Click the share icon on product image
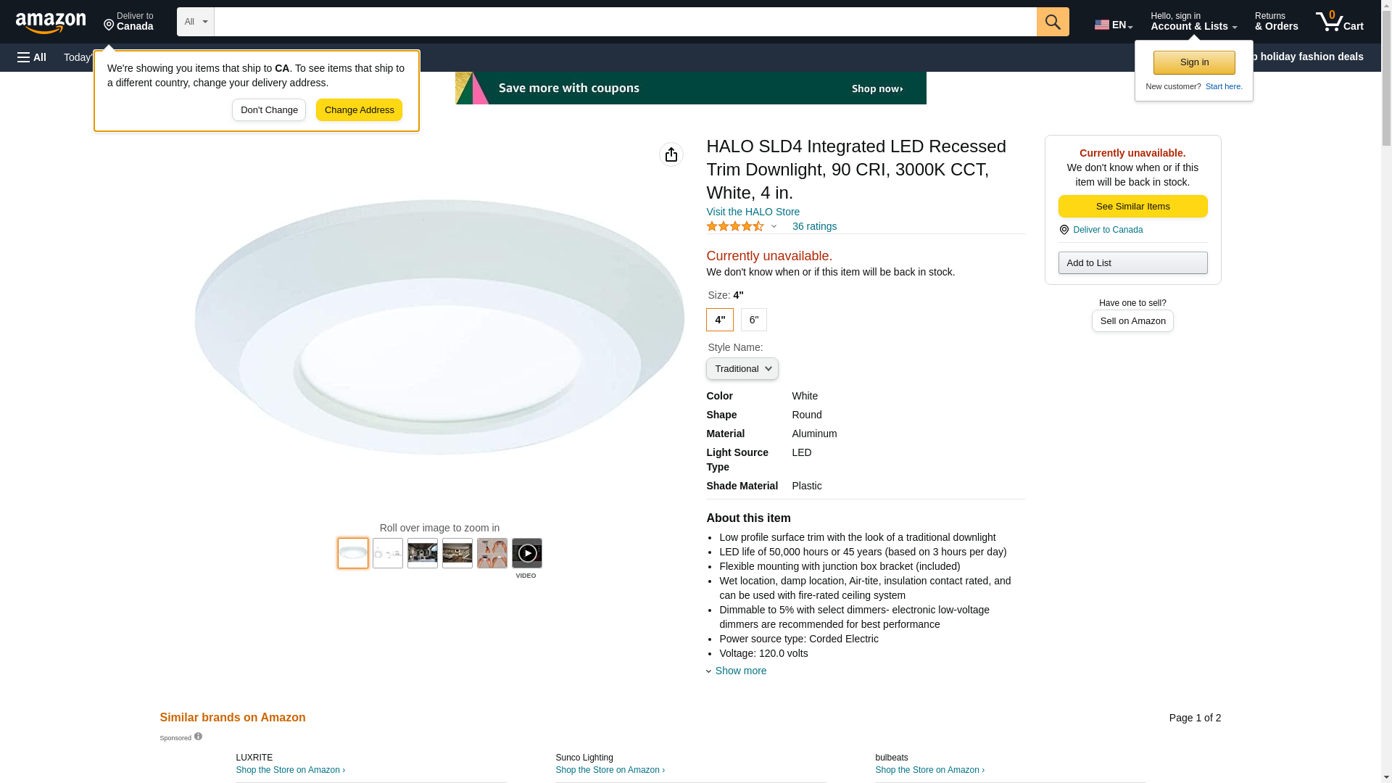Screen dimensions: 1392x783 [671, 154]
